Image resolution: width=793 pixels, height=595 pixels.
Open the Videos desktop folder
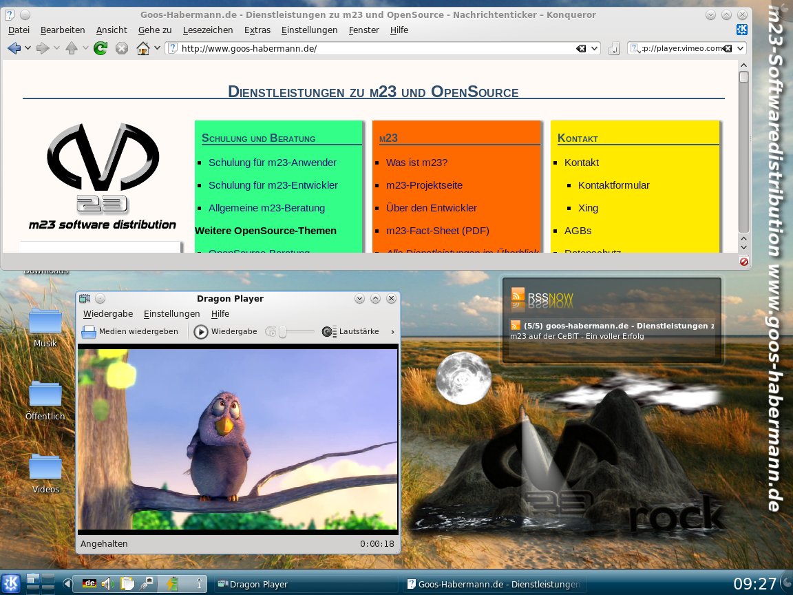45,474
